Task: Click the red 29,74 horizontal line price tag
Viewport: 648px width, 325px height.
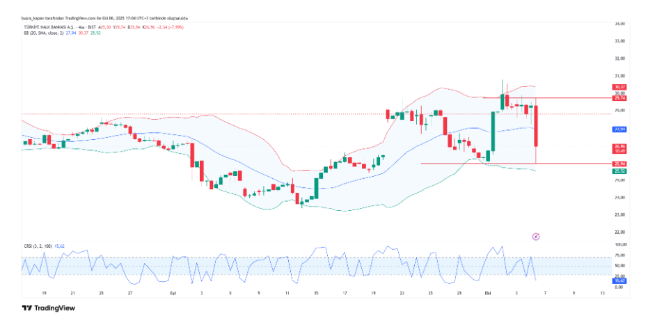Action: [x=618, y=98]
